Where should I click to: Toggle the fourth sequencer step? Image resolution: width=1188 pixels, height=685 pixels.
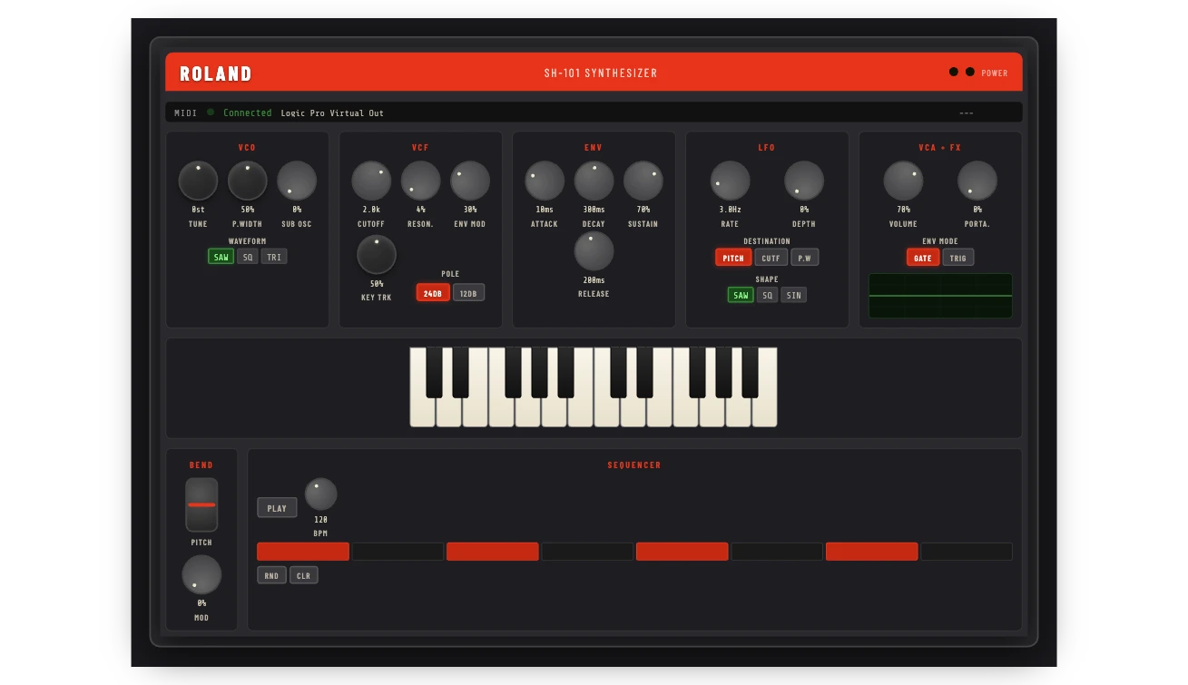coord(587,552)
